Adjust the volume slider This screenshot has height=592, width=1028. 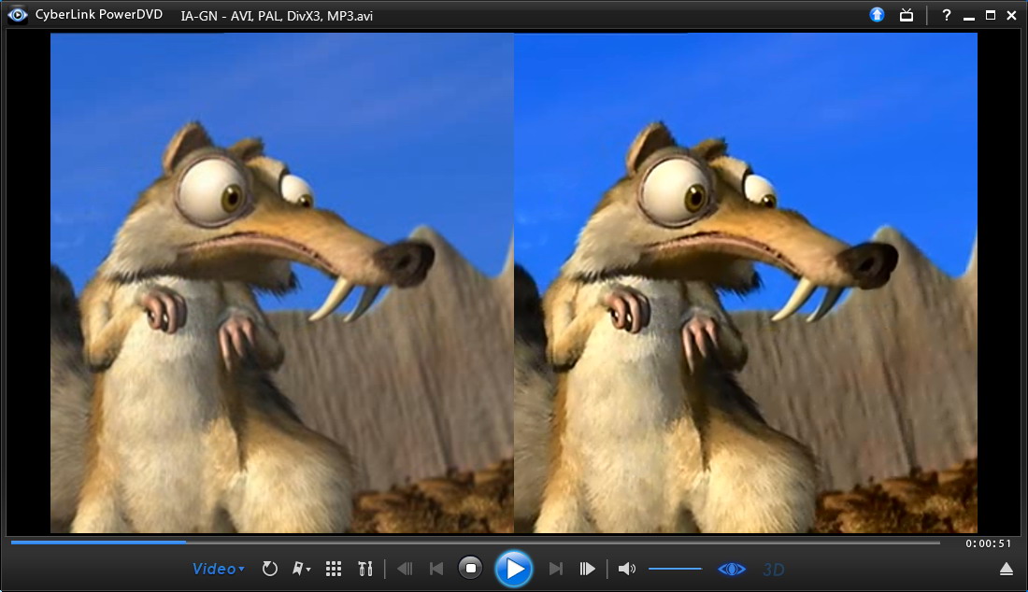[x=676, y=569]
